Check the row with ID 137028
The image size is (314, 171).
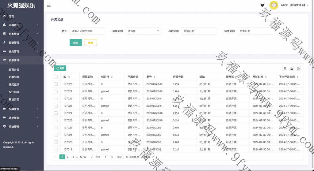(x=56, y=84)
